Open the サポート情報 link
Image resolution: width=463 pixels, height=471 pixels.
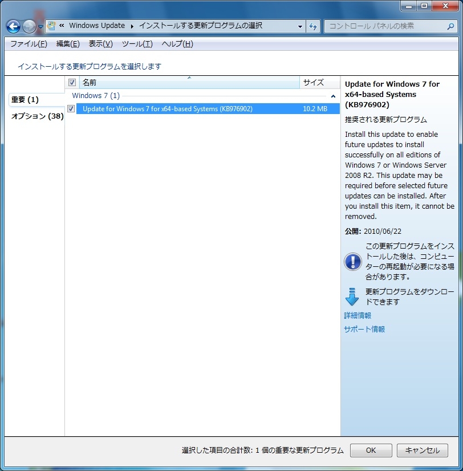pos(364,329)
